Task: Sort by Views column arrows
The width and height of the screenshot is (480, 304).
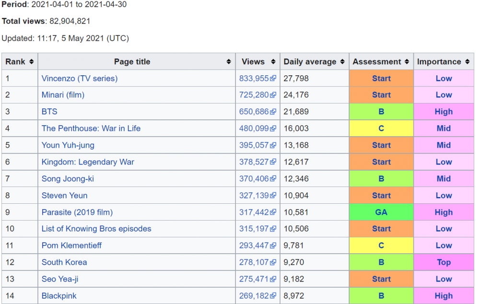Action: [x=273, y=61]
